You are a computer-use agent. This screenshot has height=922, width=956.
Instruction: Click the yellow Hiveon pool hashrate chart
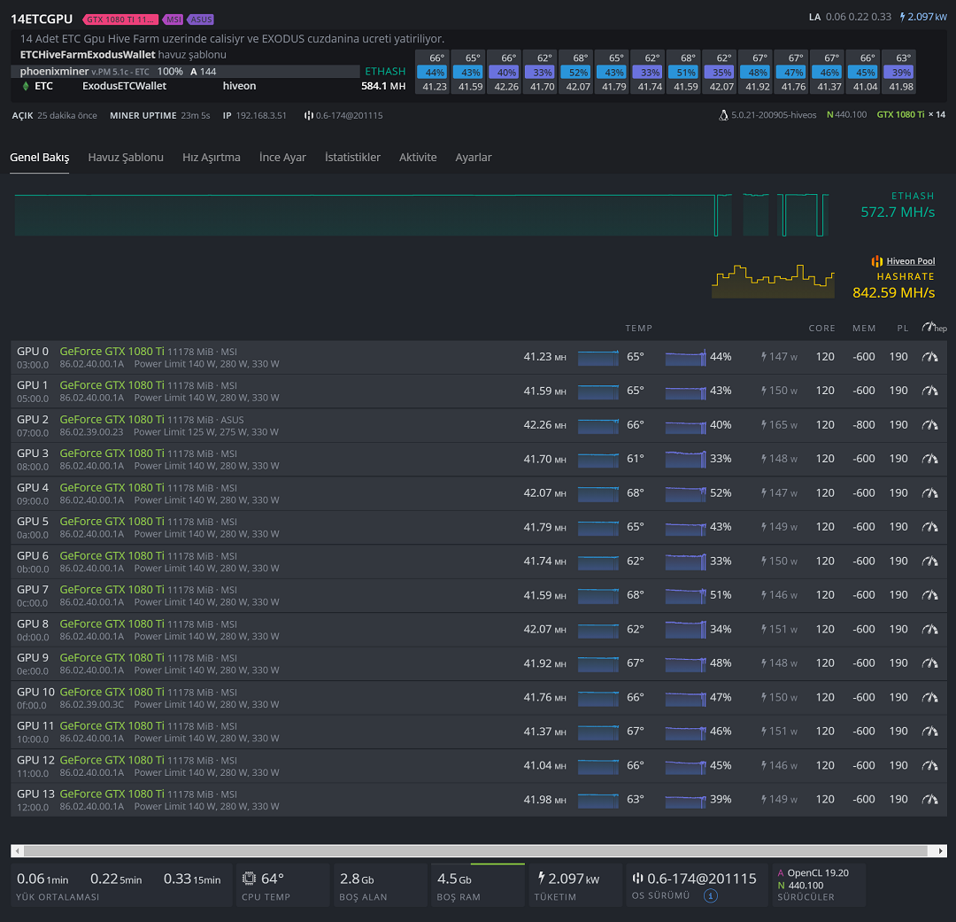pos(773,282)
